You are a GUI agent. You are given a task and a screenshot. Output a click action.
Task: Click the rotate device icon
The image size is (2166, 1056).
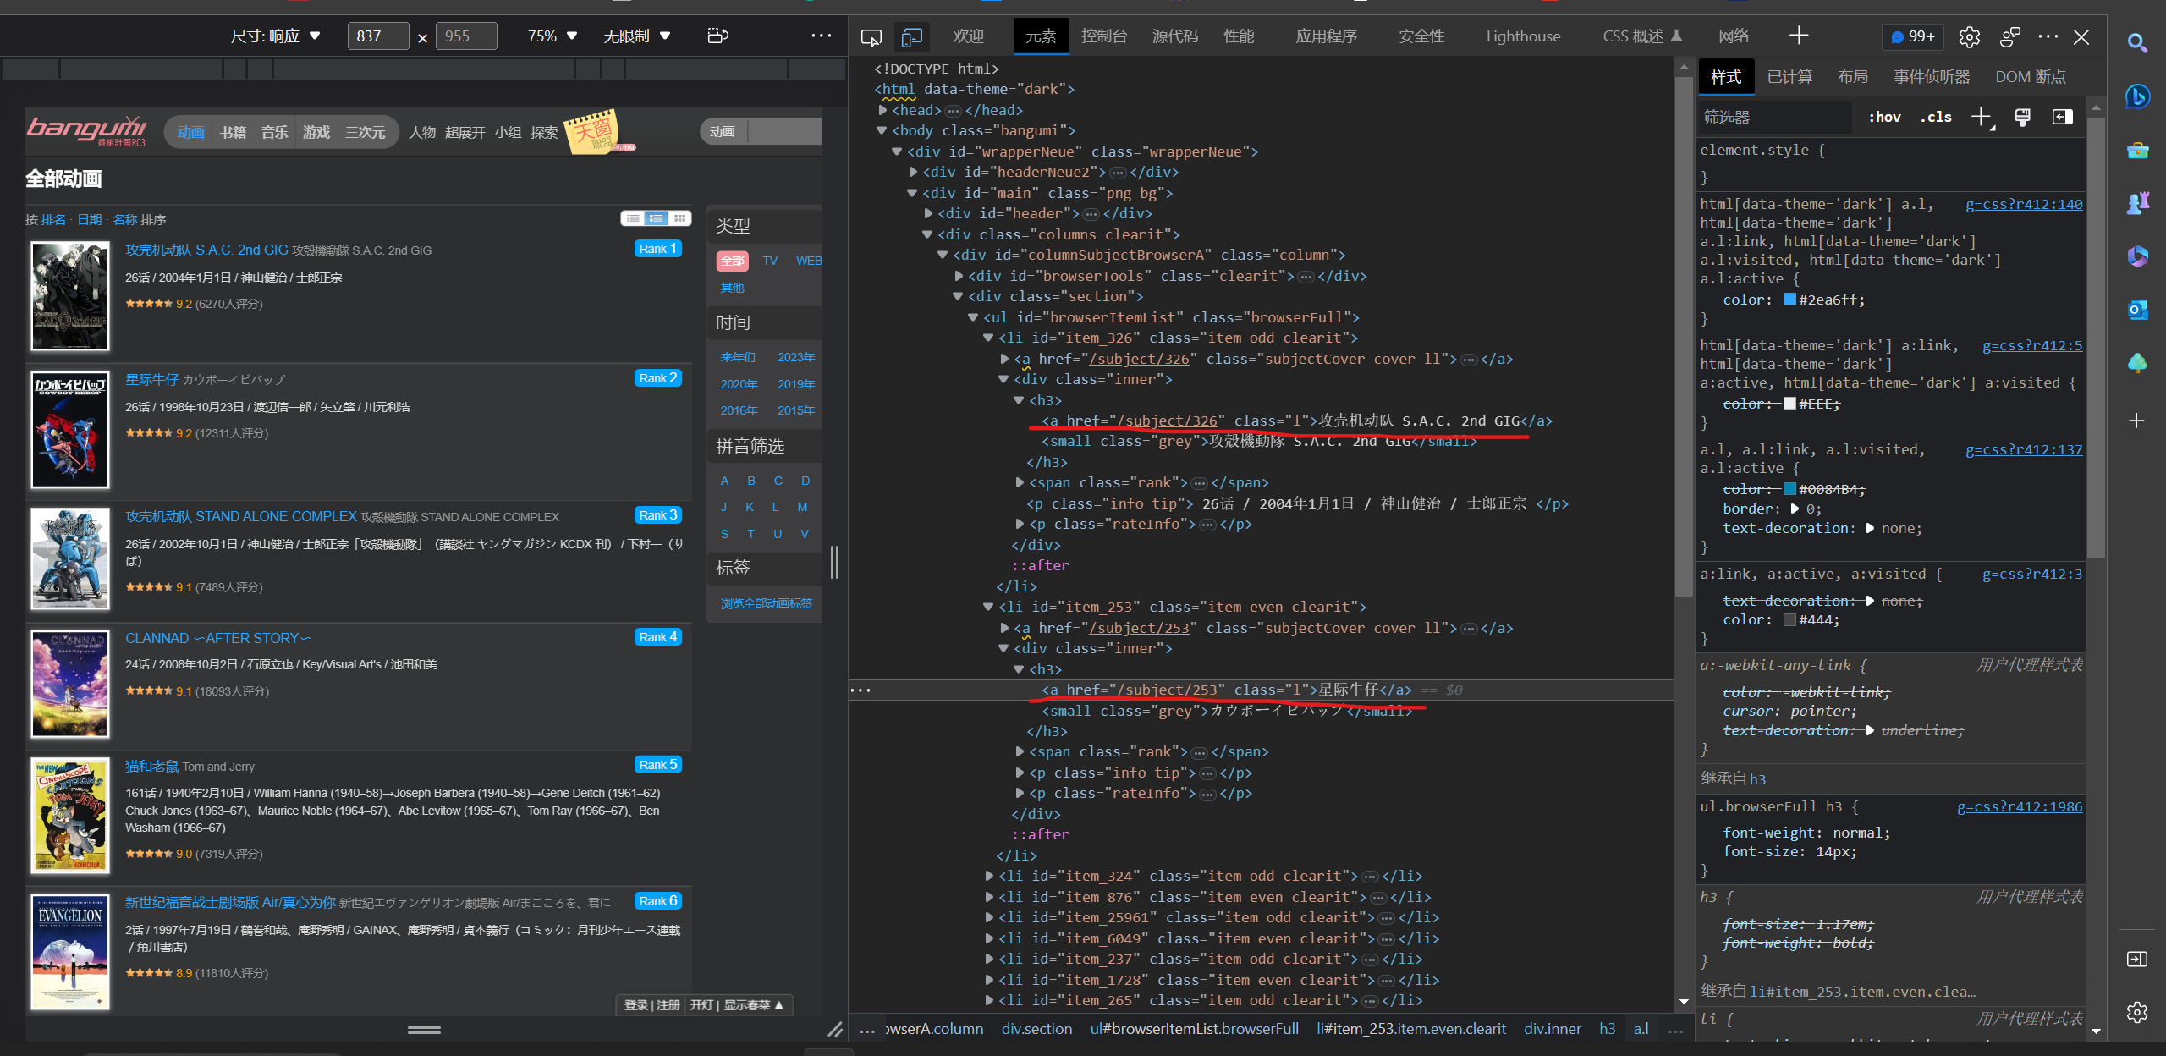click(717, 36)
